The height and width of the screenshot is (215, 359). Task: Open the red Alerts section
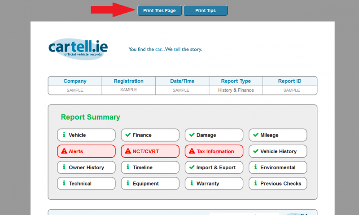tap(86, 151)
